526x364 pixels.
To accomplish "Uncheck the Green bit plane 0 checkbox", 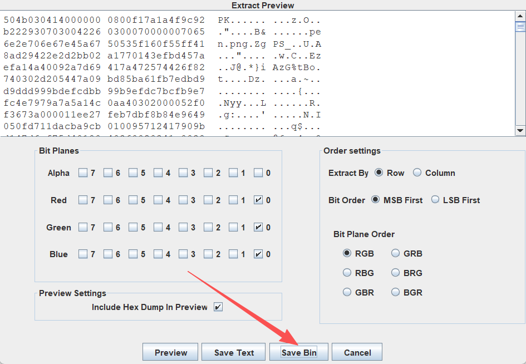I will pyautogui.click(x=258, y=227).
